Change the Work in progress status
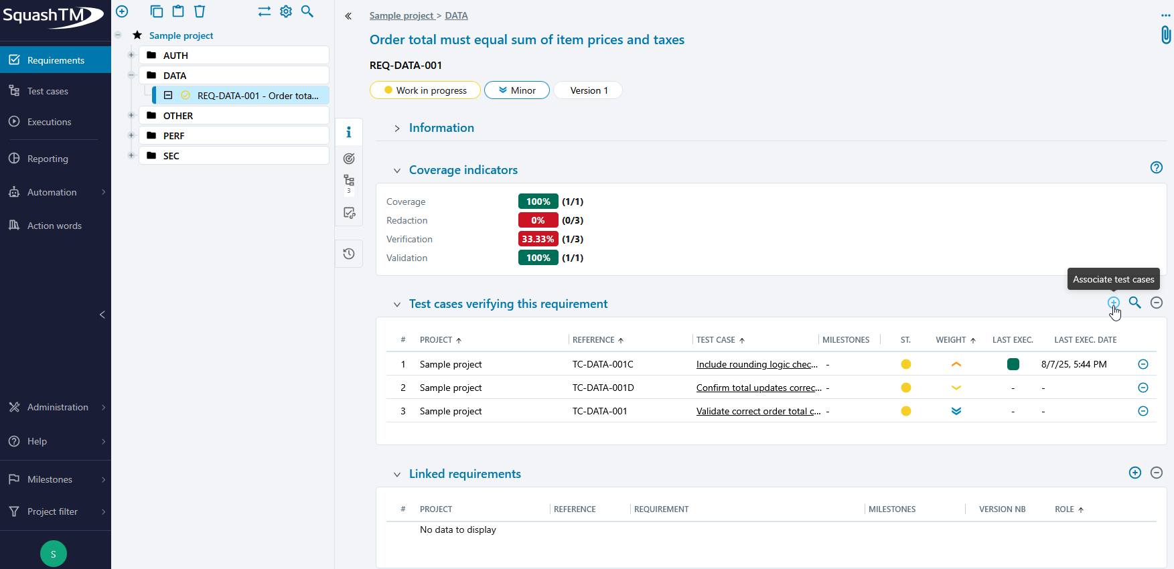1174x569 pixels. coord(425,90)
